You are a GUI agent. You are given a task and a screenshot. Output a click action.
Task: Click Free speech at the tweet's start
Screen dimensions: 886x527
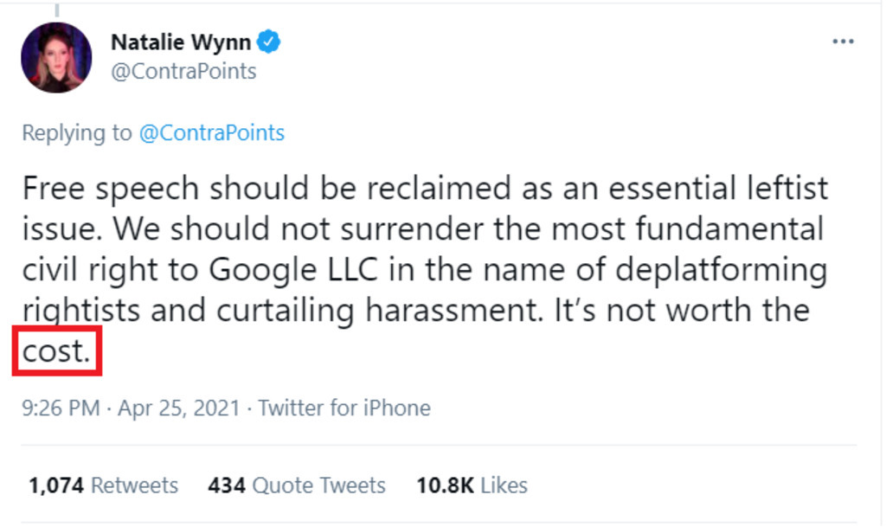pos(111,189)
